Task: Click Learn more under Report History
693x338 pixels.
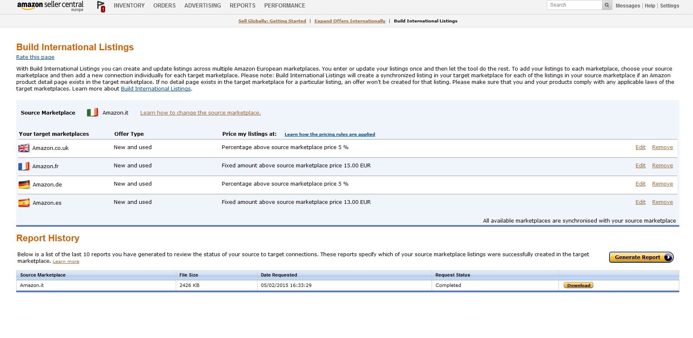Action: (x=66, y=262)
